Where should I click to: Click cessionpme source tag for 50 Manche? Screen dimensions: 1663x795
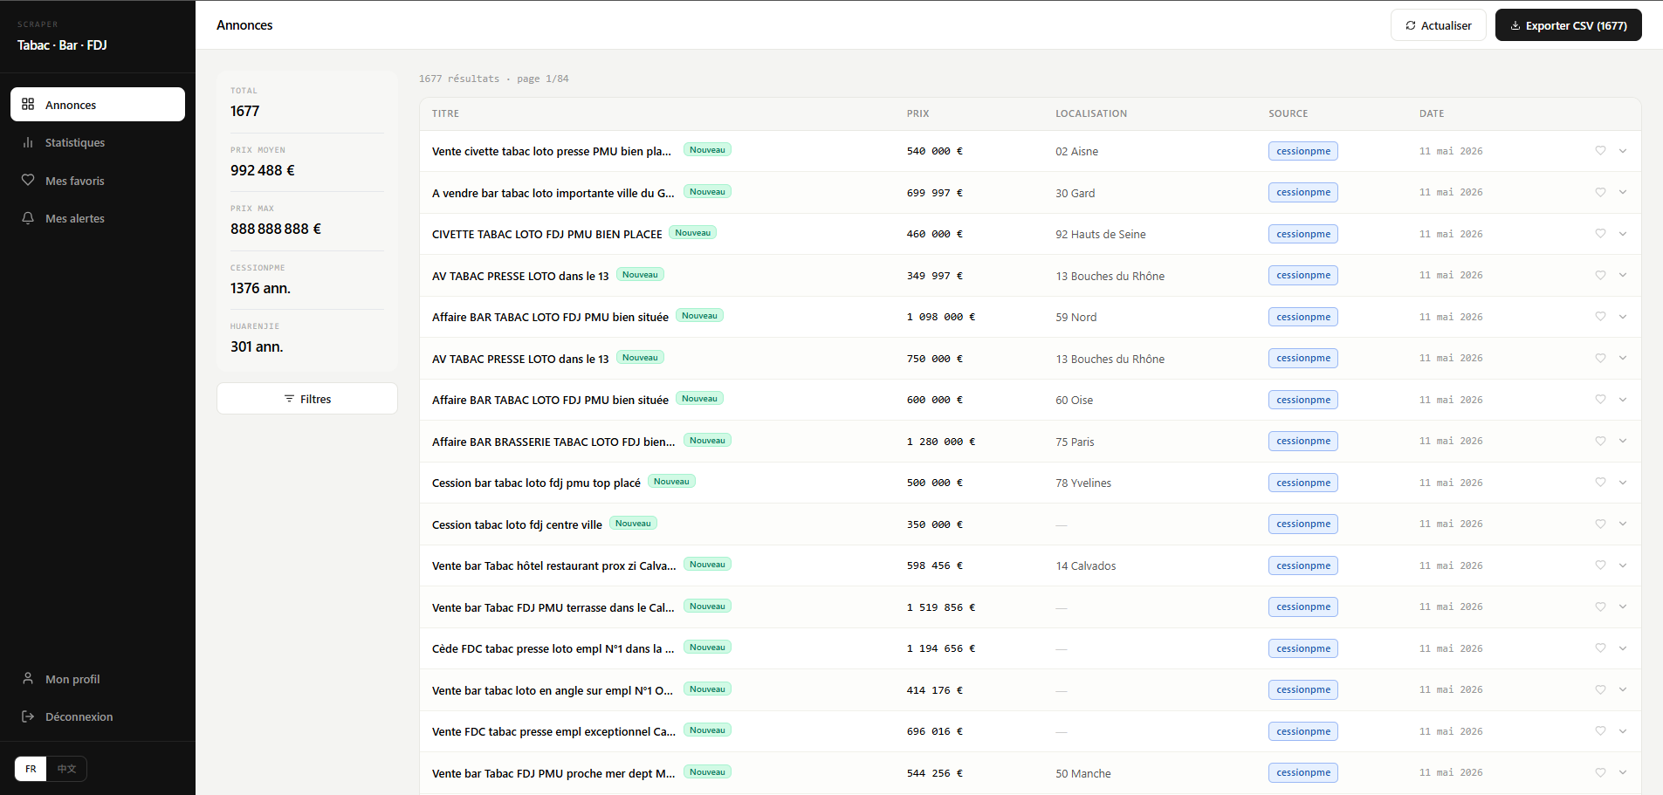(1303, 772)
